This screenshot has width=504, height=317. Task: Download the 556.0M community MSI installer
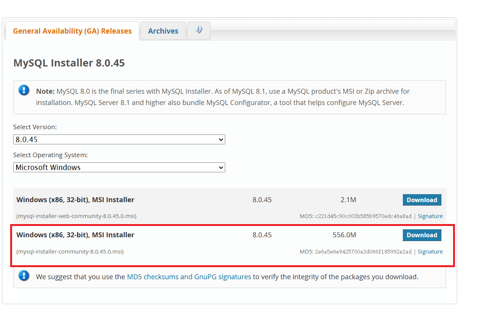[x=422, y=235]
